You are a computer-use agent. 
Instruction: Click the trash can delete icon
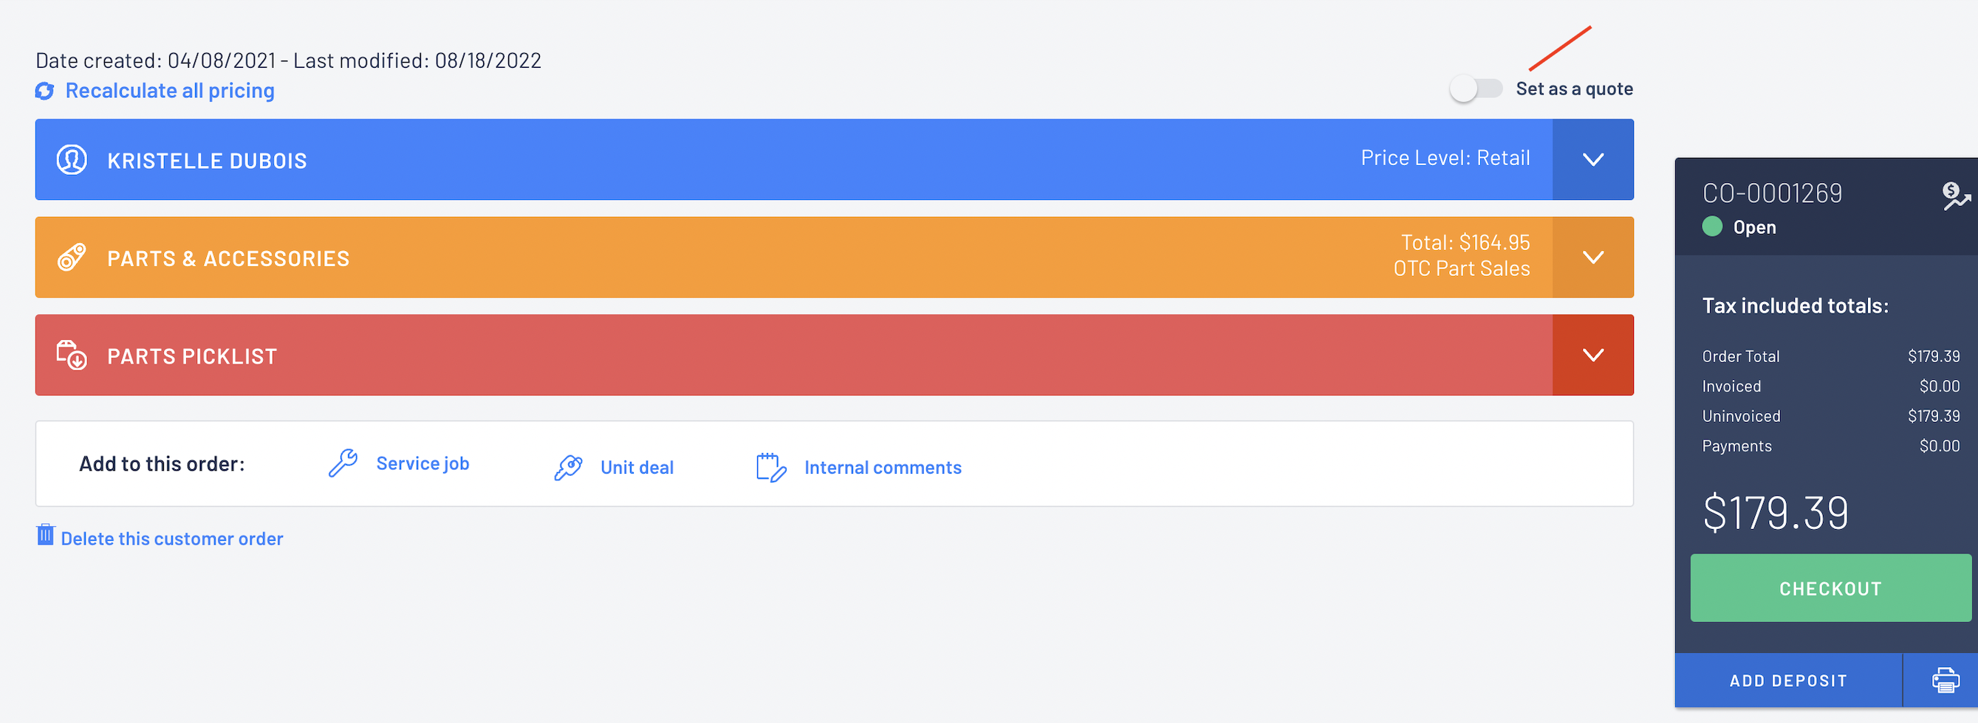[45, 535]
